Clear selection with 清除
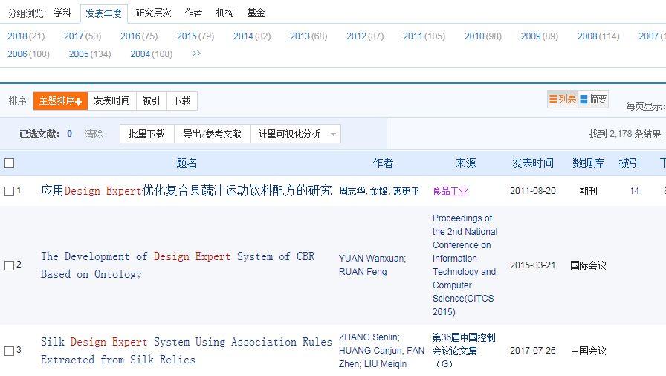Image resolution: width=666 pixels, height=376 pixels. pyautogui.click(x=94, y=134)
